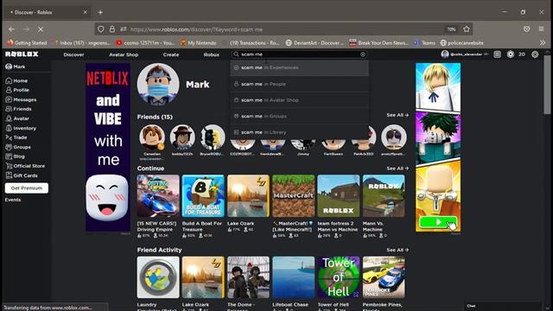Open Official Store in the sidebar
The width and height of the screenshot is (553, 311).
[x=25, y=166]
